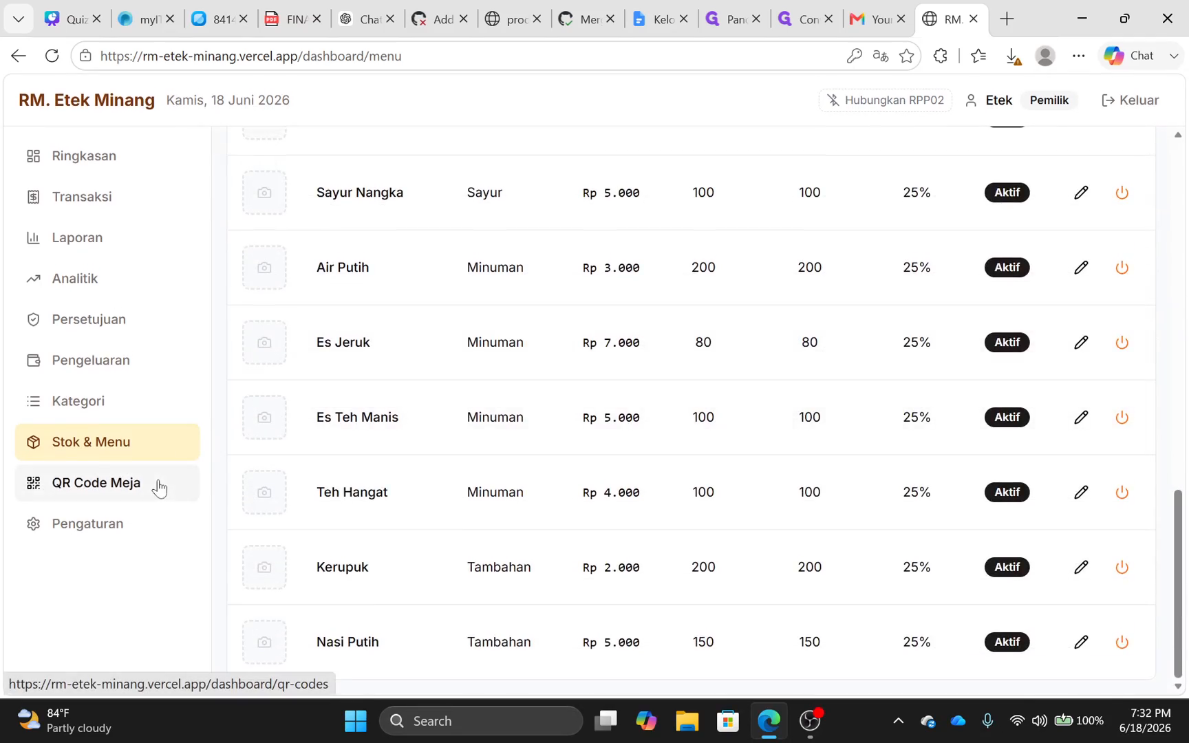Image resolution: width=1189 pixels, height=743 pixels.
Task: Click the address bar URL
Action: coord(250,56)
